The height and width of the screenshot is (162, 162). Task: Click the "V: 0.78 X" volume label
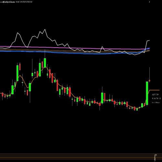[x=156, y=98]
